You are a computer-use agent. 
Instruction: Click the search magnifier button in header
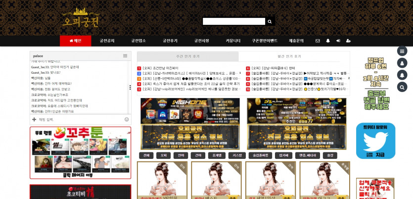(270, 22)
